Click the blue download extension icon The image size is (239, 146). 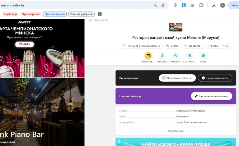(x=184, y=5)
